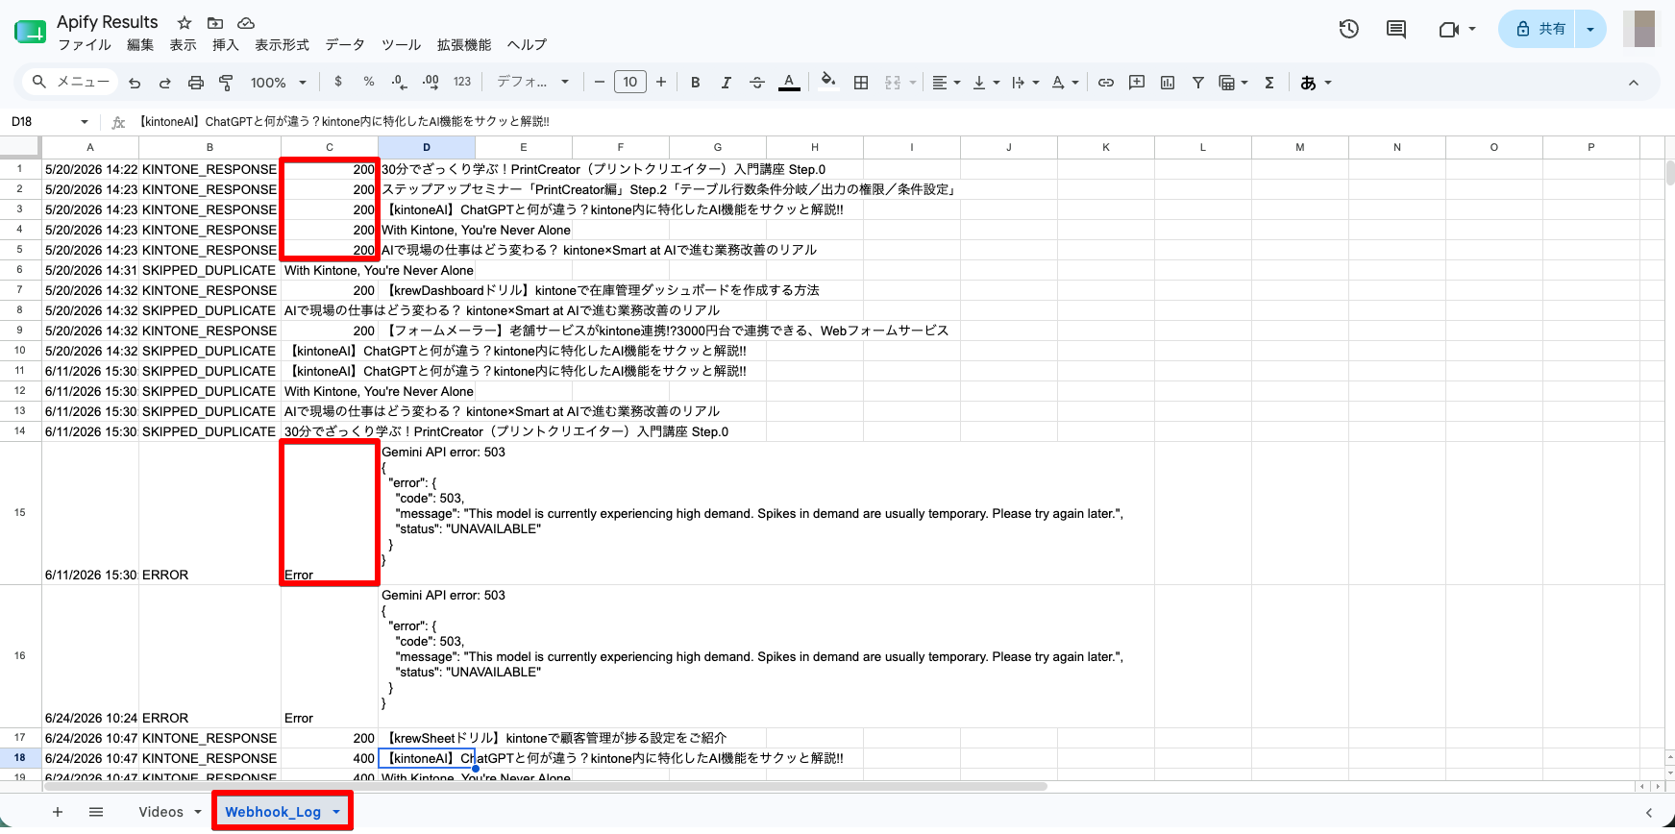Open the text color picker

tap(789, 83)
